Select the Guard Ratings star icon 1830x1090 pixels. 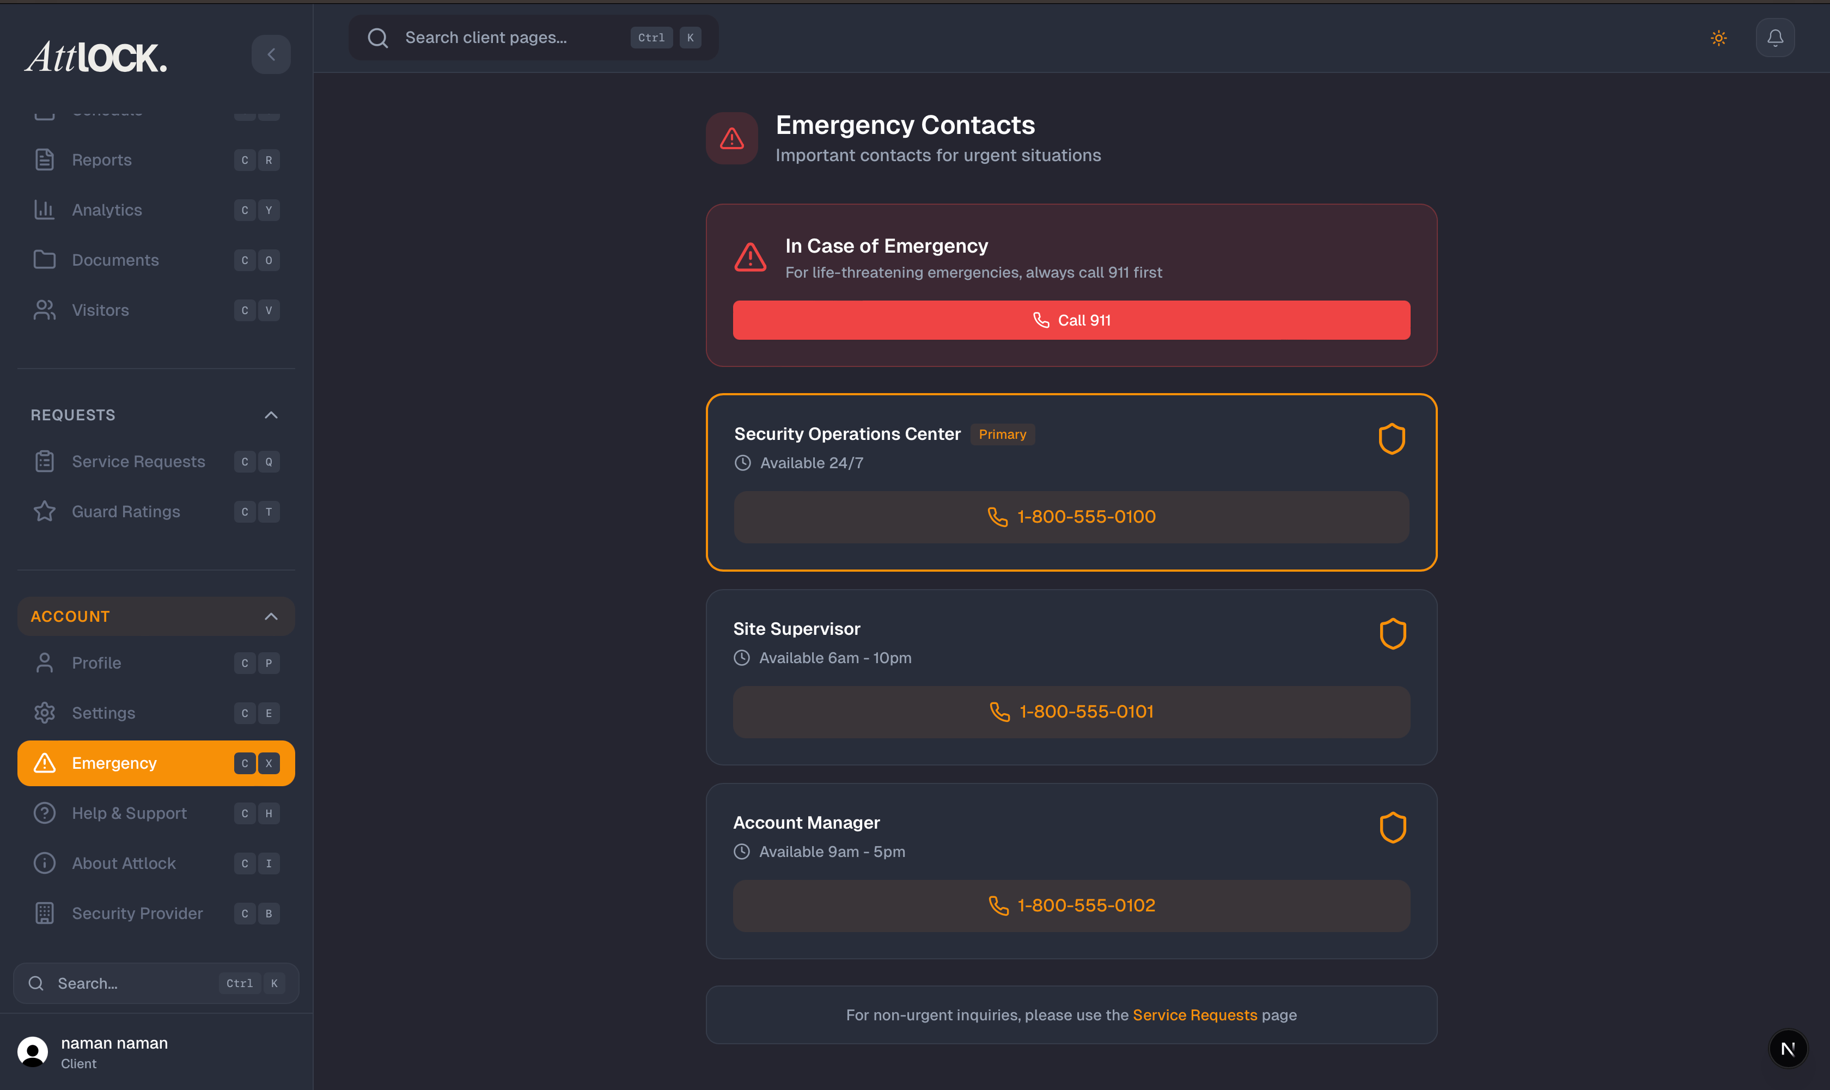44,511
